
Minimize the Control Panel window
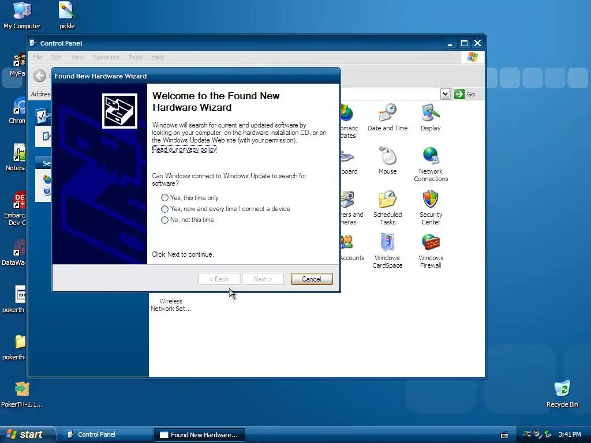point(450,43)
